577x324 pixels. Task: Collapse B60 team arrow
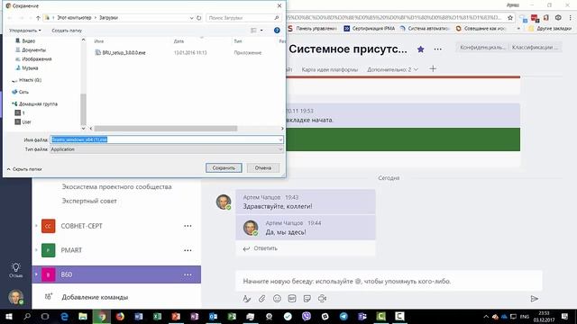[36, 274]
